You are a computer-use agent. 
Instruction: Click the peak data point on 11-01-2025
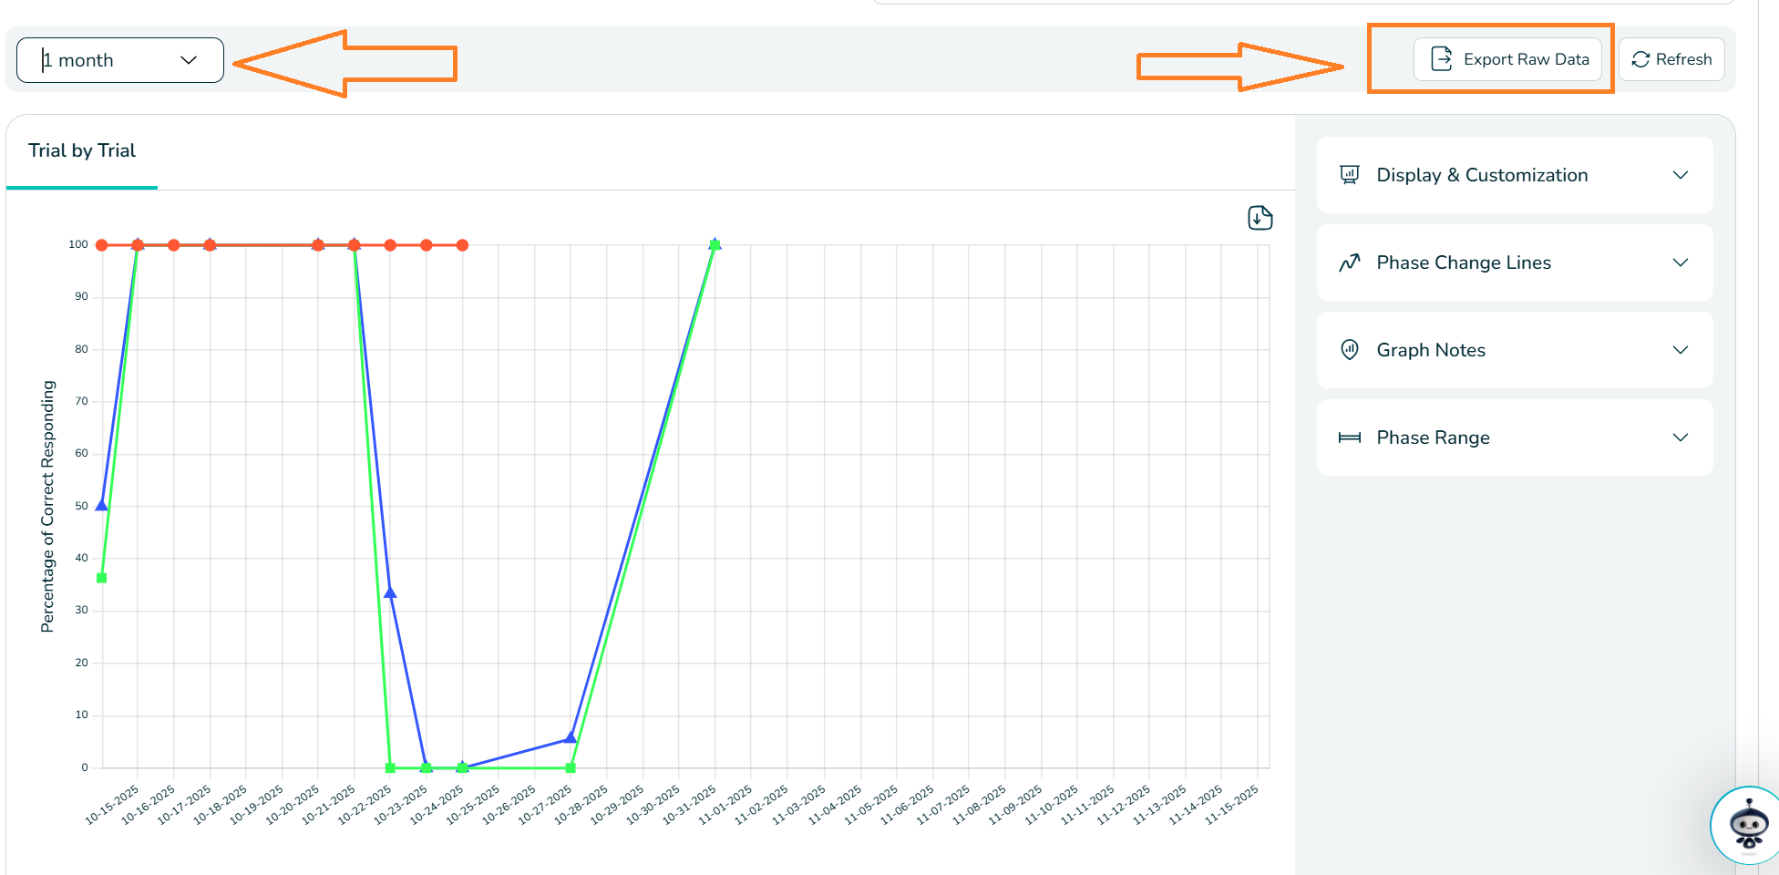click(715, 244)
